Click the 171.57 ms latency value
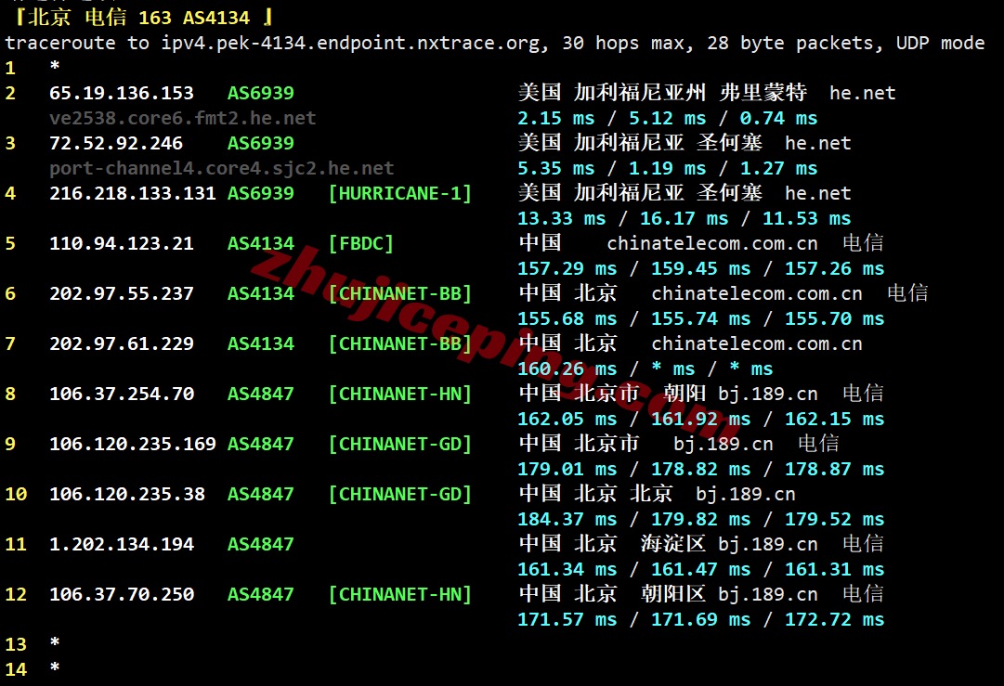Image resolution: width=1004 pixels, height=686 pixels. pyautogui.click(x=567, y=620)
